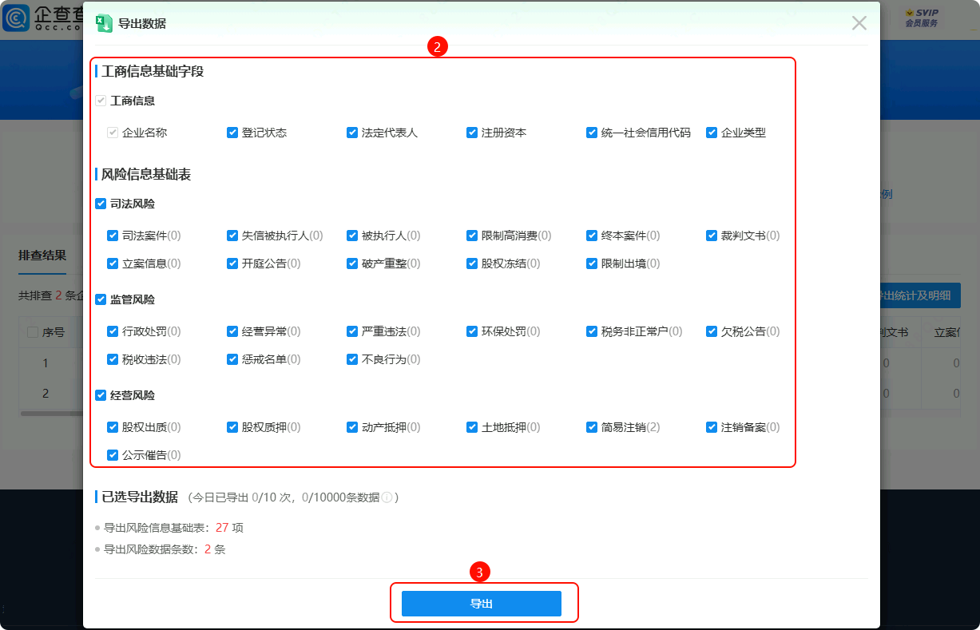Screen dimensions: 980x630
Task: Click the info icon beside export quota
Action: coord(387,497)
